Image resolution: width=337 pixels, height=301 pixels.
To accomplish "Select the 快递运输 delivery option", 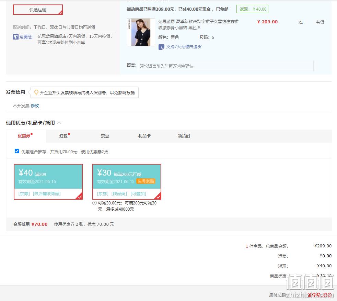I will 38,10.
